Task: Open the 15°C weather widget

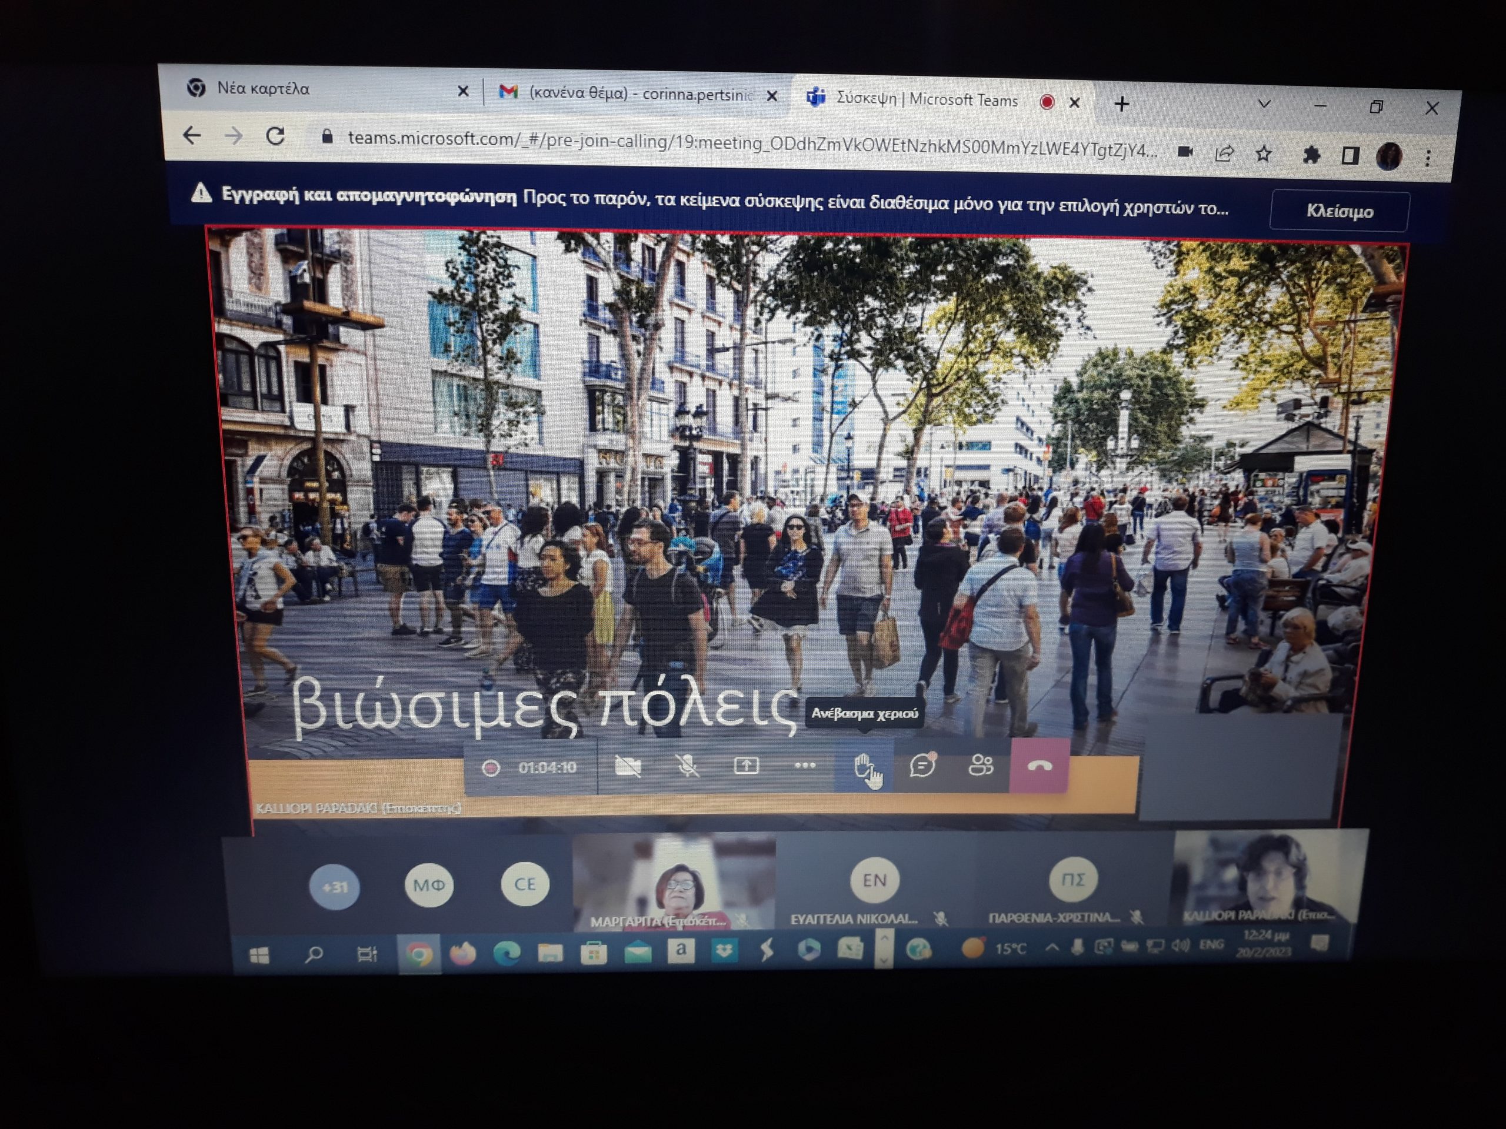Action: (994, 948)
